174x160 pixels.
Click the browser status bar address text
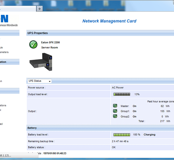coord(5,156)
